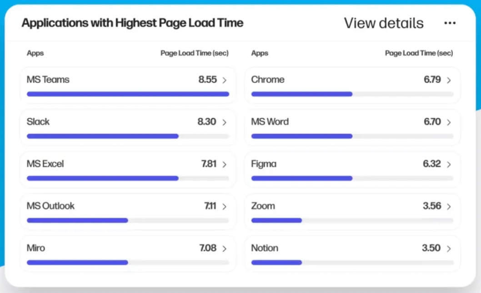Click chevron next to Miro 7.08
This screenshot has height=293, width=481.
point(224,248)
